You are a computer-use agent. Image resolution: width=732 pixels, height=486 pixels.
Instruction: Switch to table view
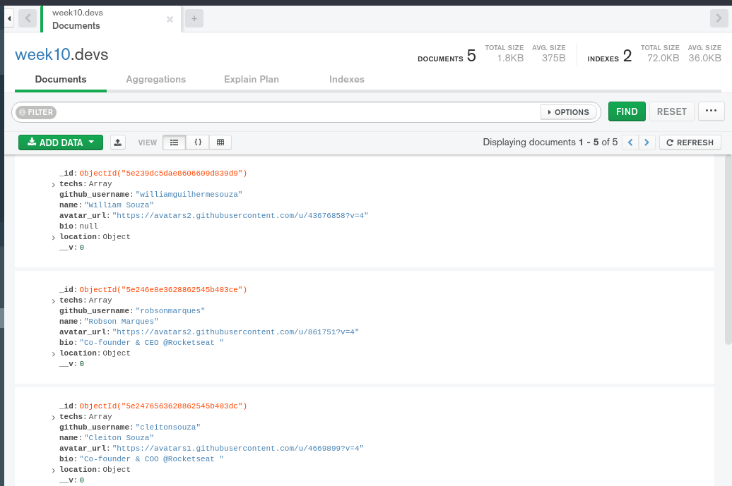(220, 142)
